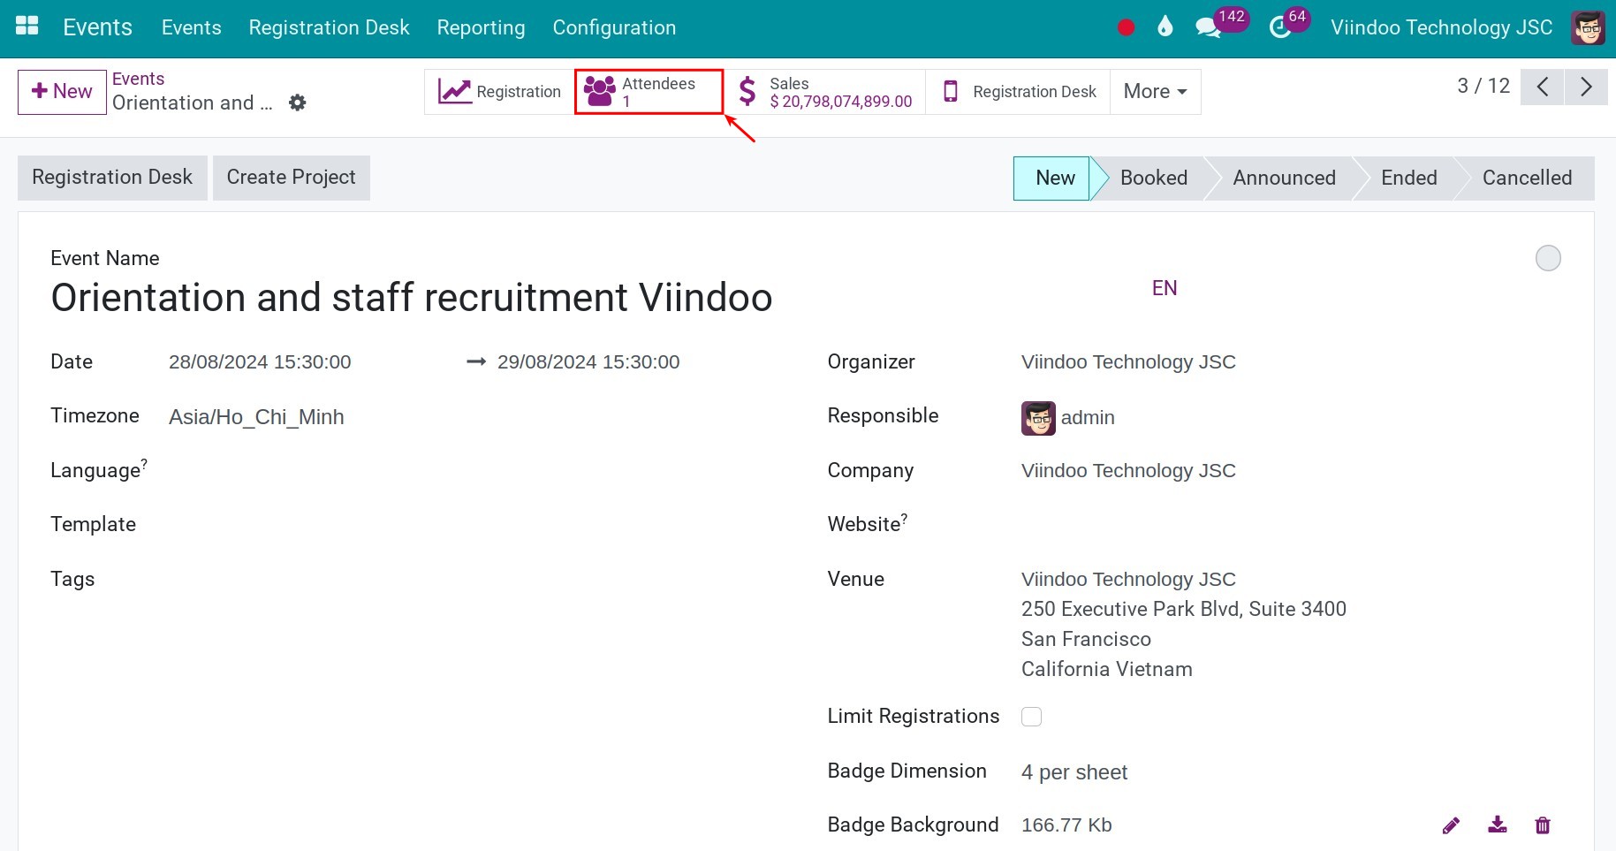The image size is (1616, 851).
Task: Click the empty Website field
Action: [x=1290, y=525]
